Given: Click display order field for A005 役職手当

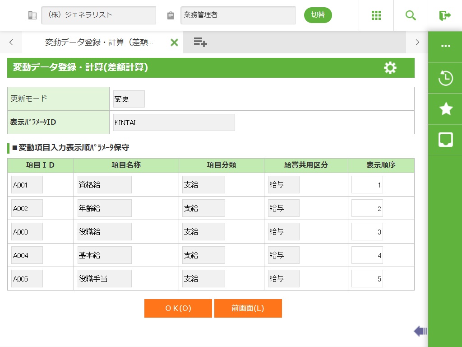Looking at the screenshot, I should point(367,279).
